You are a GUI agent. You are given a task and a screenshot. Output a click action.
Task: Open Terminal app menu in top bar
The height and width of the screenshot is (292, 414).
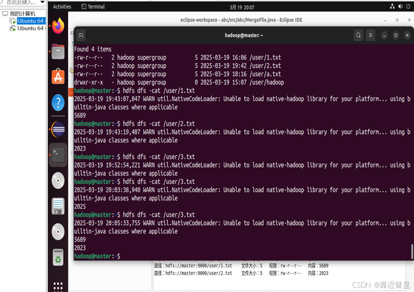tap(93, 7)
